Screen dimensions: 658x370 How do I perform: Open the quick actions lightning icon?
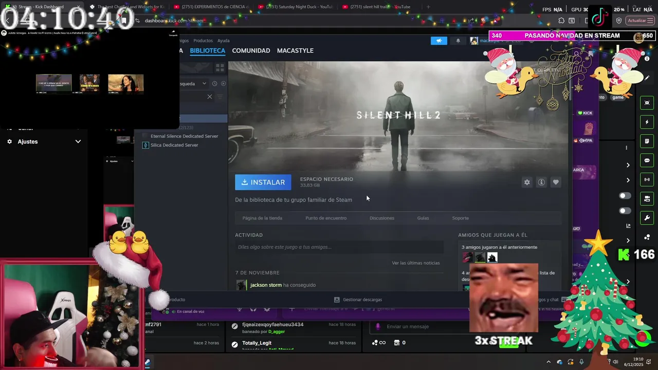click(647, 122)
